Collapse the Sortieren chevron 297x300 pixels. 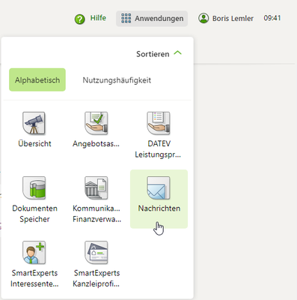[178, 53]
